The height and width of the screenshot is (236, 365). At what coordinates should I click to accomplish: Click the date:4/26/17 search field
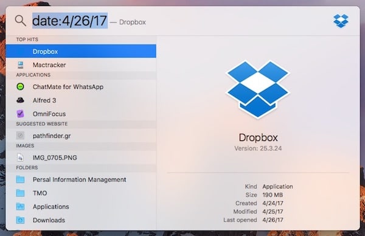tap(70, 21)
